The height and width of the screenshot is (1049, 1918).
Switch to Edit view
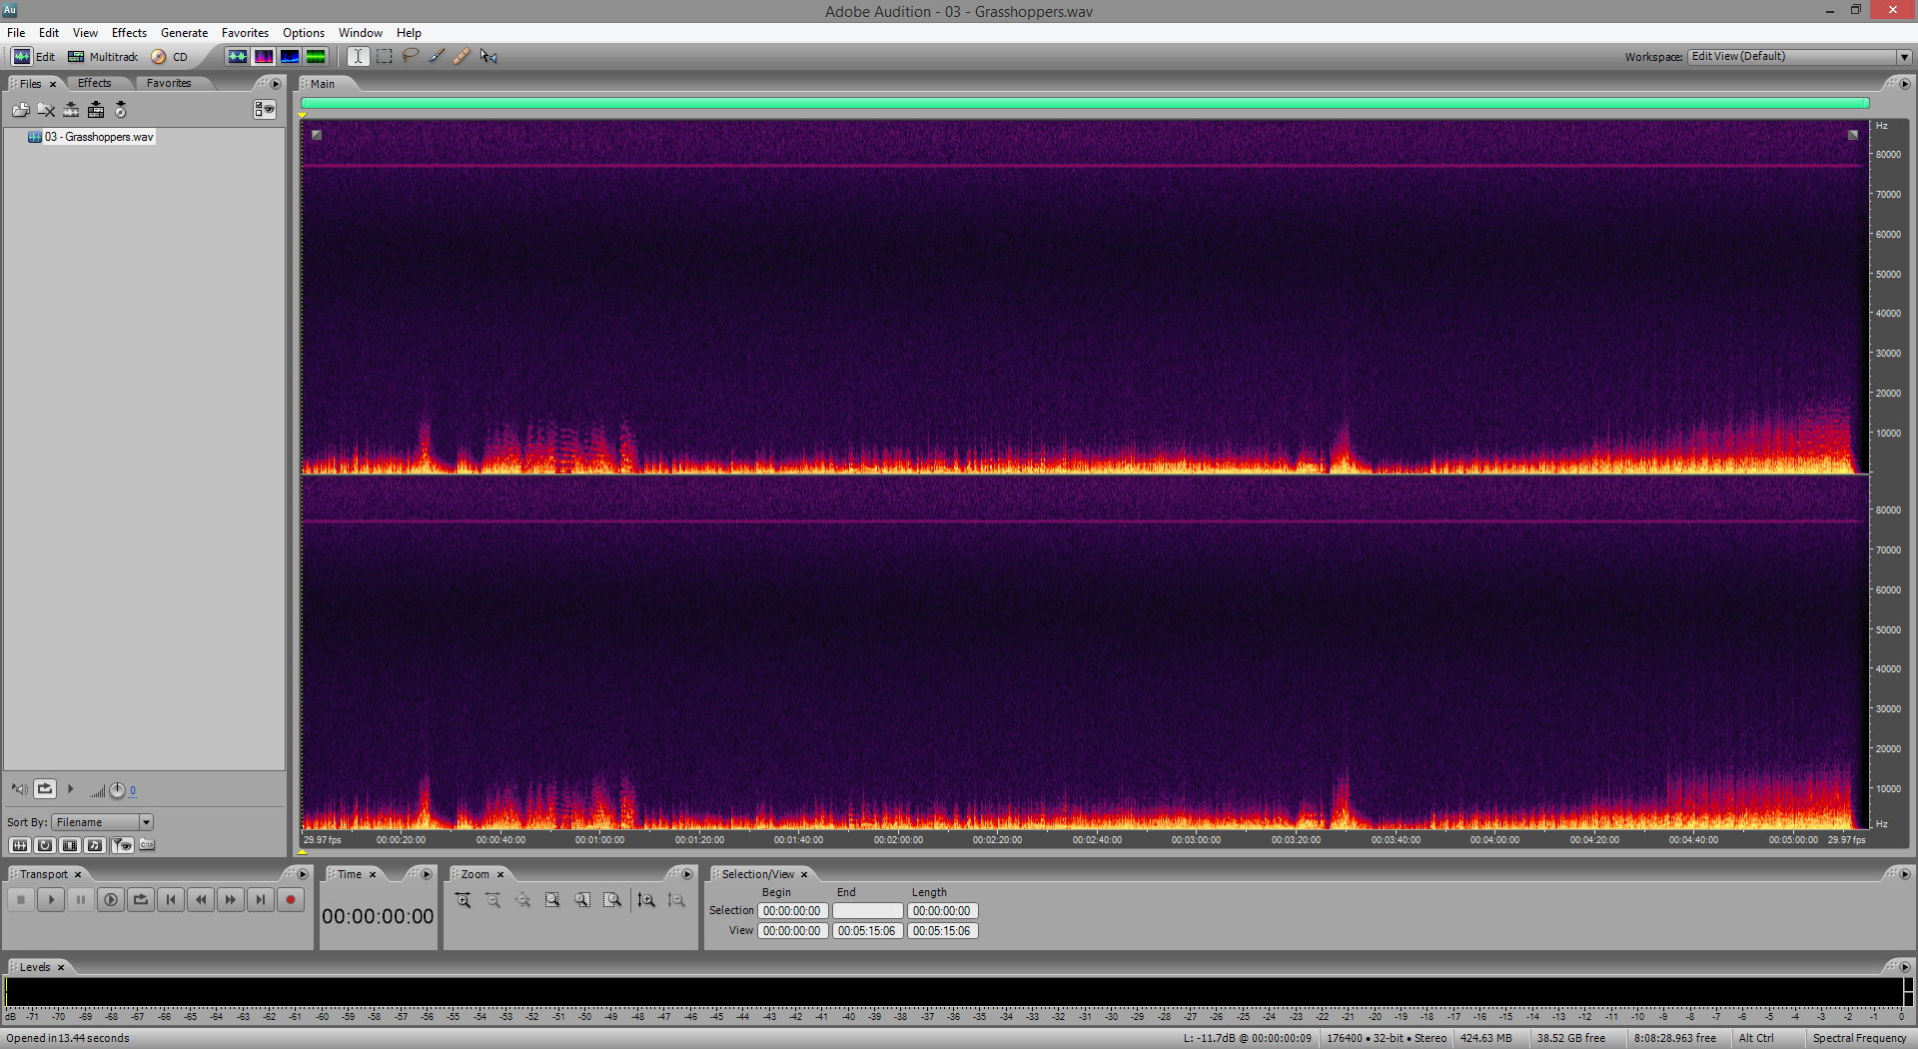point(33,57)
